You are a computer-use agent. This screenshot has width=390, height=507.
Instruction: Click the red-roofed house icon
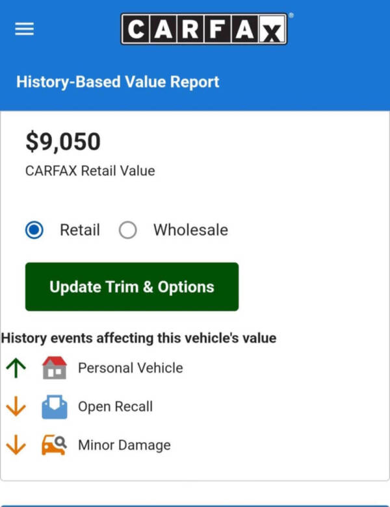(x=54, y=368)
